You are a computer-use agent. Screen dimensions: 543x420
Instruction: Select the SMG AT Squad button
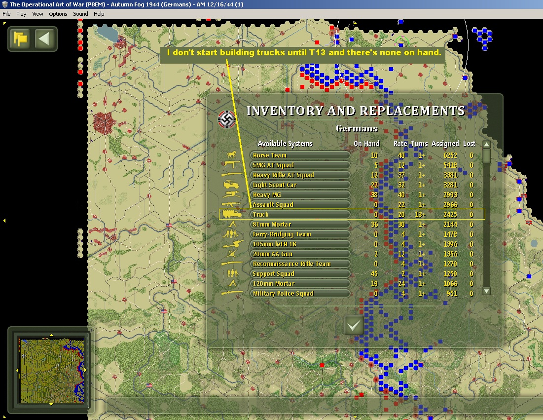point(300,165)
